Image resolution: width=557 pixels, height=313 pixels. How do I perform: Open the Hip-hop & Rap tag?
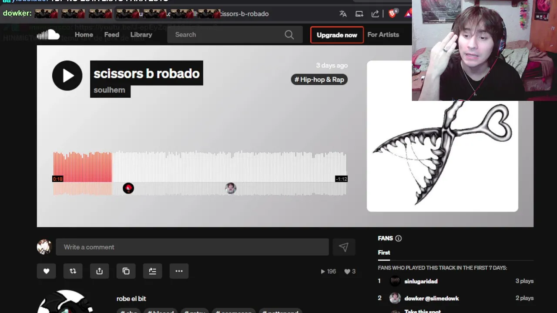pos(319,80)
